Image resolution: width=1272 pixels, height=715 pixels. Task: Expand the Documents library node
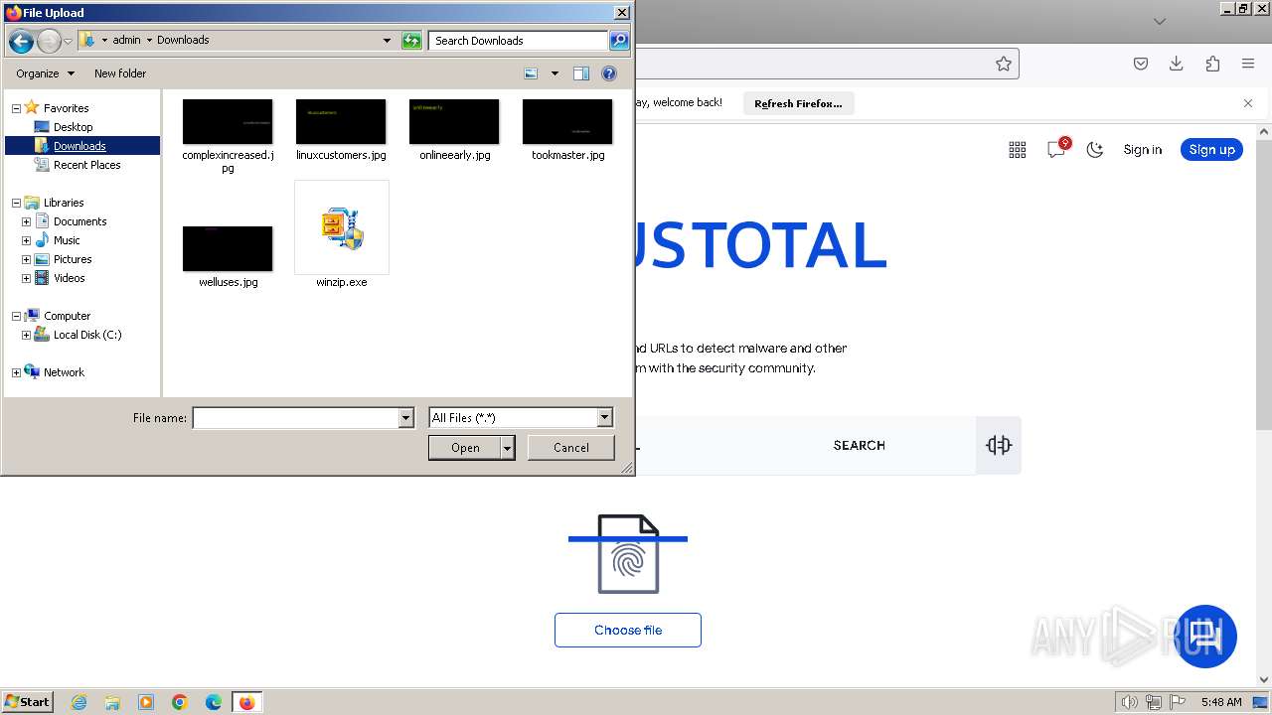pyautogui.click(x=26, y=221)
